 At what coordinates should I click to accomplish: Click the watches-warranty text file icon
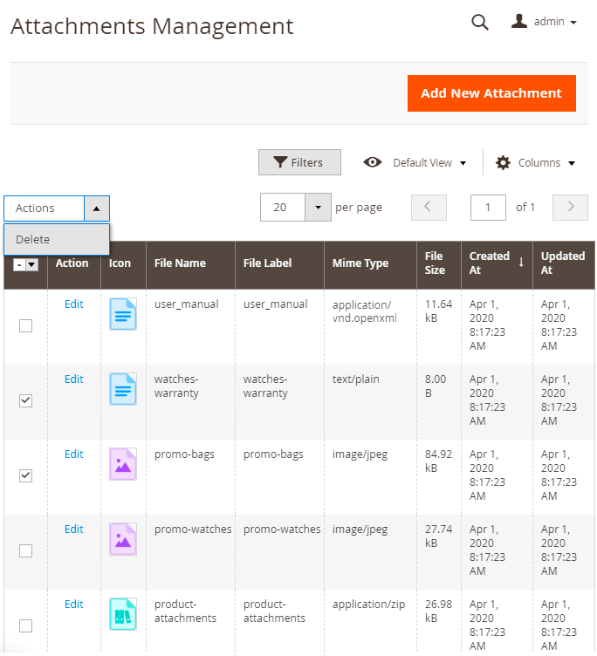pos(122,389)
